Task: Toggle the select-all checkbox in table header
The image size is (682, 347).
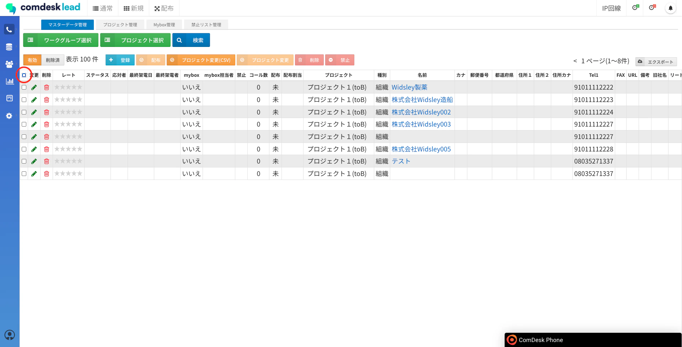Action: click(24, 75)
